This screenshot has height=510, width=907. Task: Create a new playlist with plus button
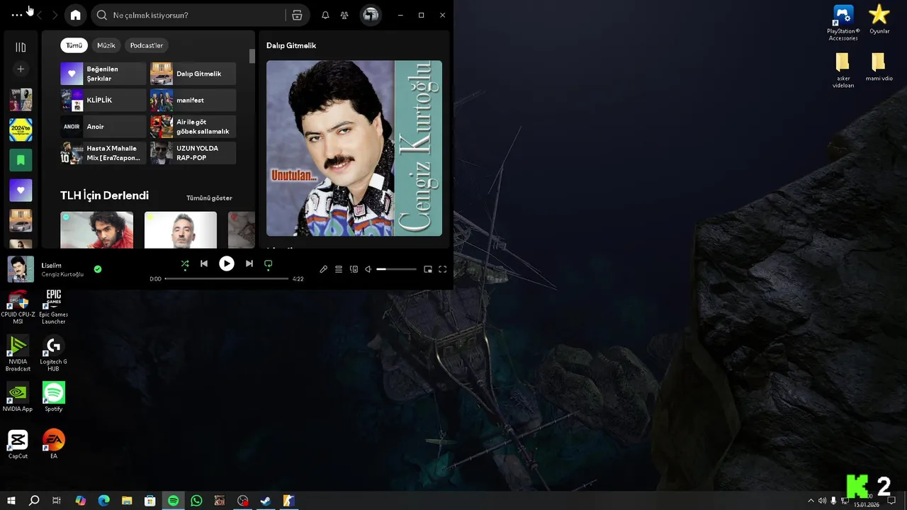click(x=21, y=69)
